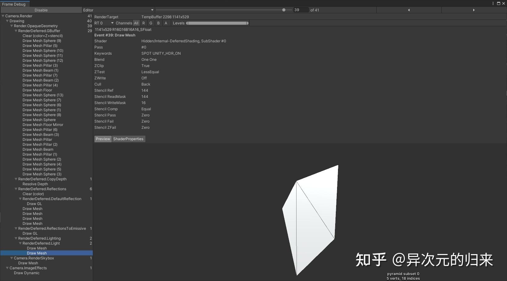Enable the All channels view

coord(136,23)
